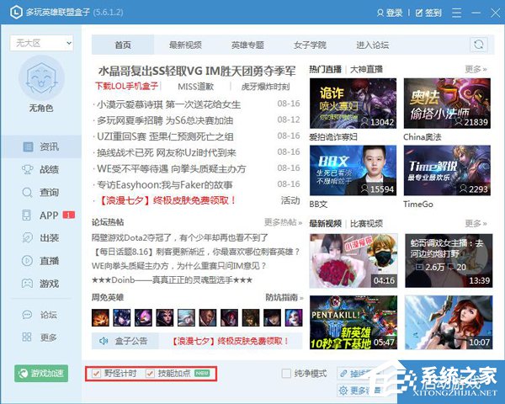
Task: Select the 比赛视频 tab
Action: (x=366, y=223)
